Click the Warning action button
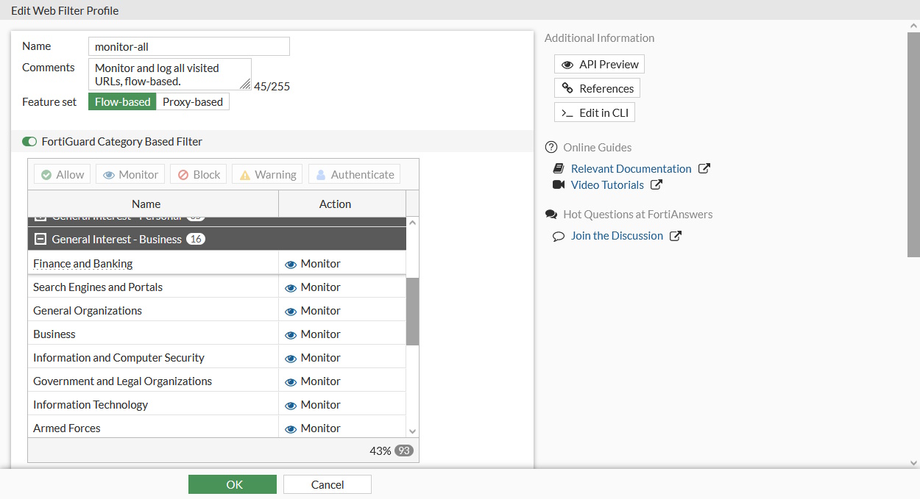Image resolution: width=920 pixels, height=499 pixels. (267, 174)
